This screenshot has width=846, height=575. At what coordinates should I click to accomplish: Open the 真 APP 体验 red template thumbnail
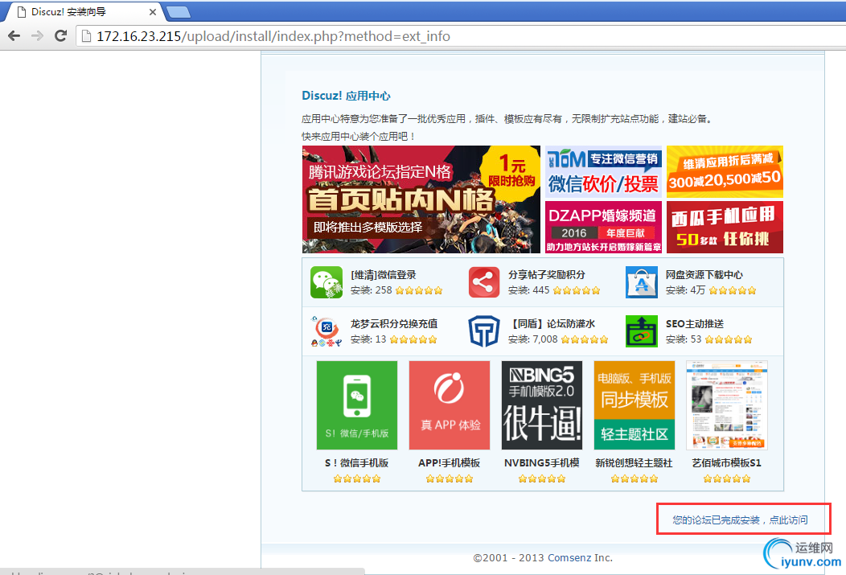pyautogui.click(x=450, y=405)
